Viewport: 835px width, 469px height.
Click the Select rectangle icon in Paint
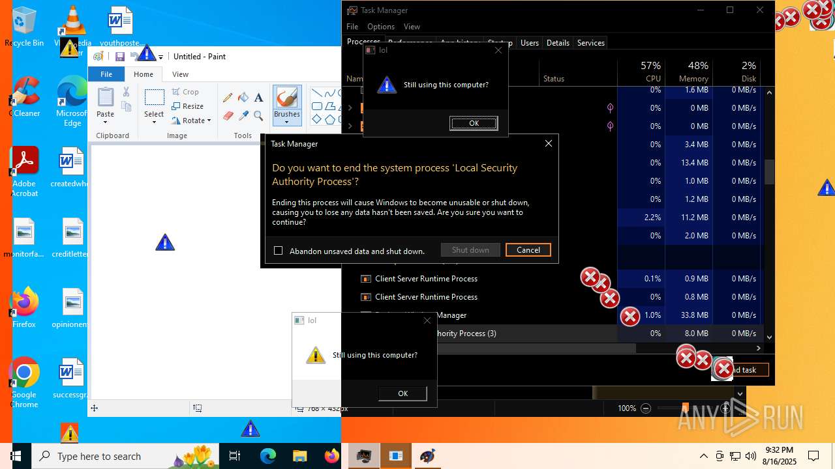click(154, 98)
